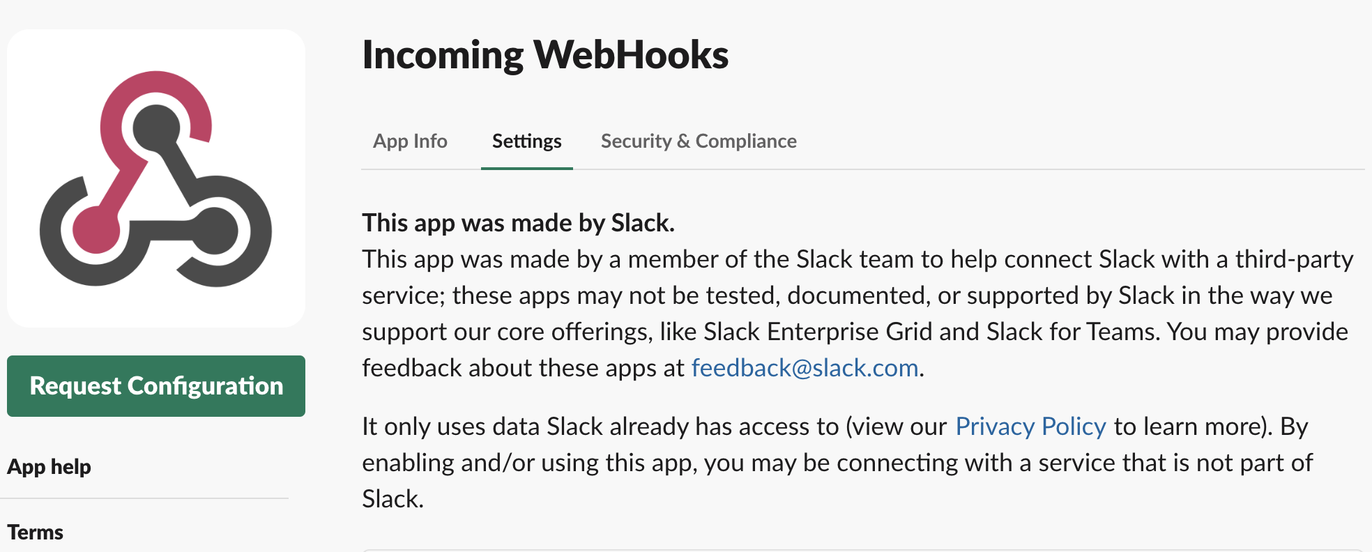This screenshot has height=552, width=1372.
Task: Click the pink circular node in webhook logo
Action: 96,230
